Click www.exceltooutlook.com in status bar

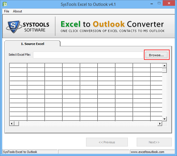tap(148, 152)
